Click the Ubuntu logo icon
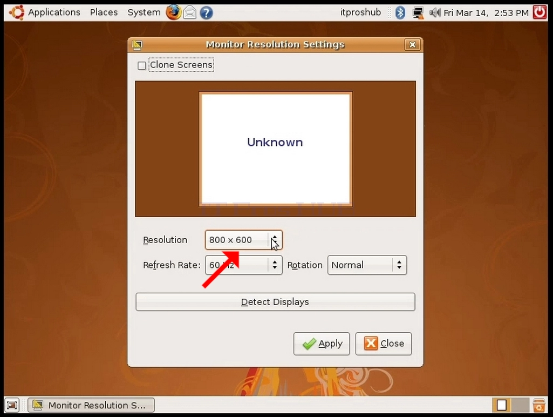 click(x=17, y=12)
